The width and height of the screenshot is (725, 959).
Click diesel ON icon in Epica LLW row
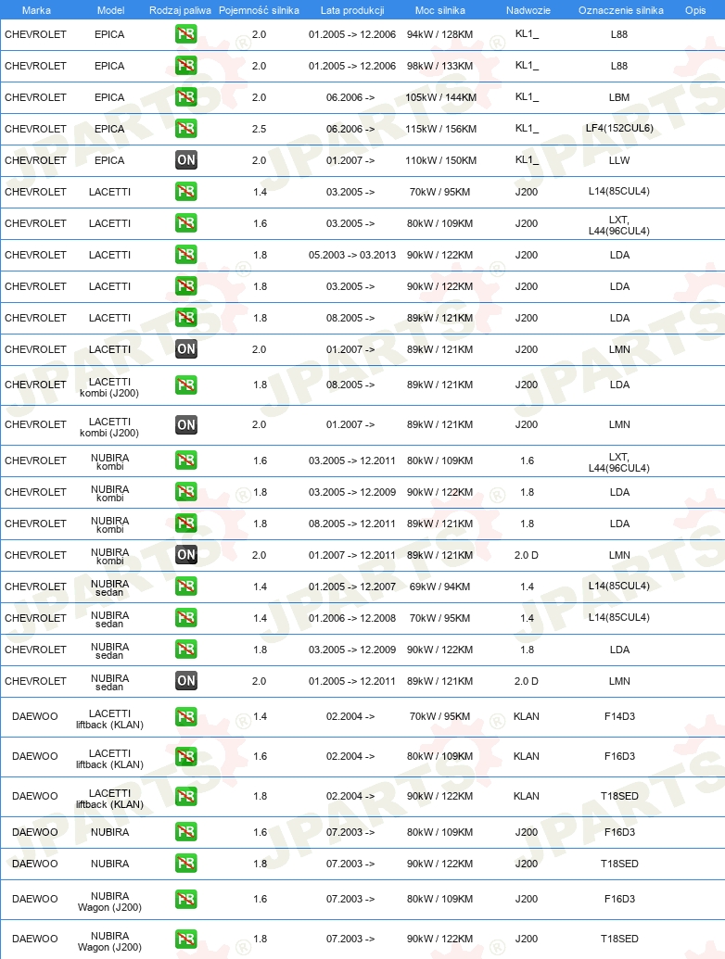186,160
